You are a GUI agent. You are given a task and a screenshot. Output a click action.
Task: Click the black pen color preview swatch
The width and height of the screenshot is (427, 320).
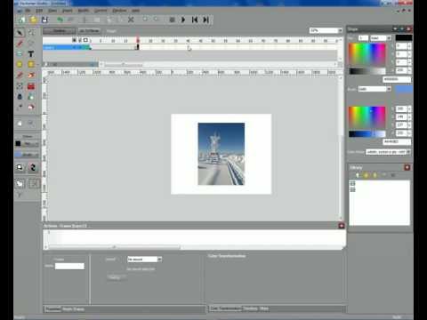click(404, 38)
